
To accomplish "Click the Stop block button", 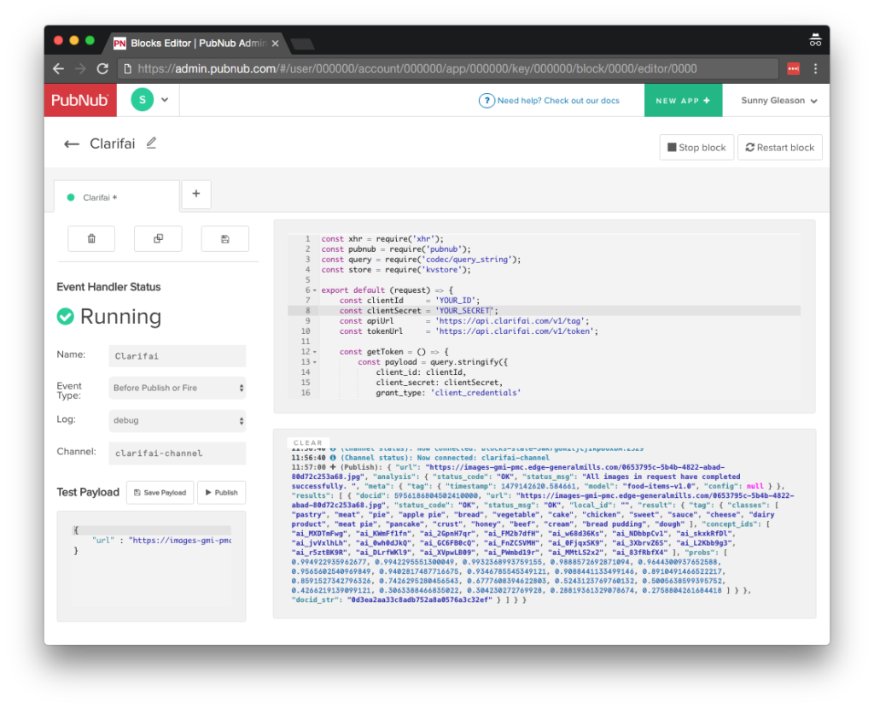I will click(x=696, y=148).
